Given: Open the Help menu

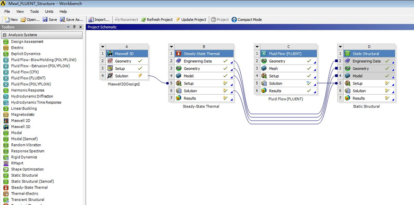Looking at the screenshot, I should 63,12.
